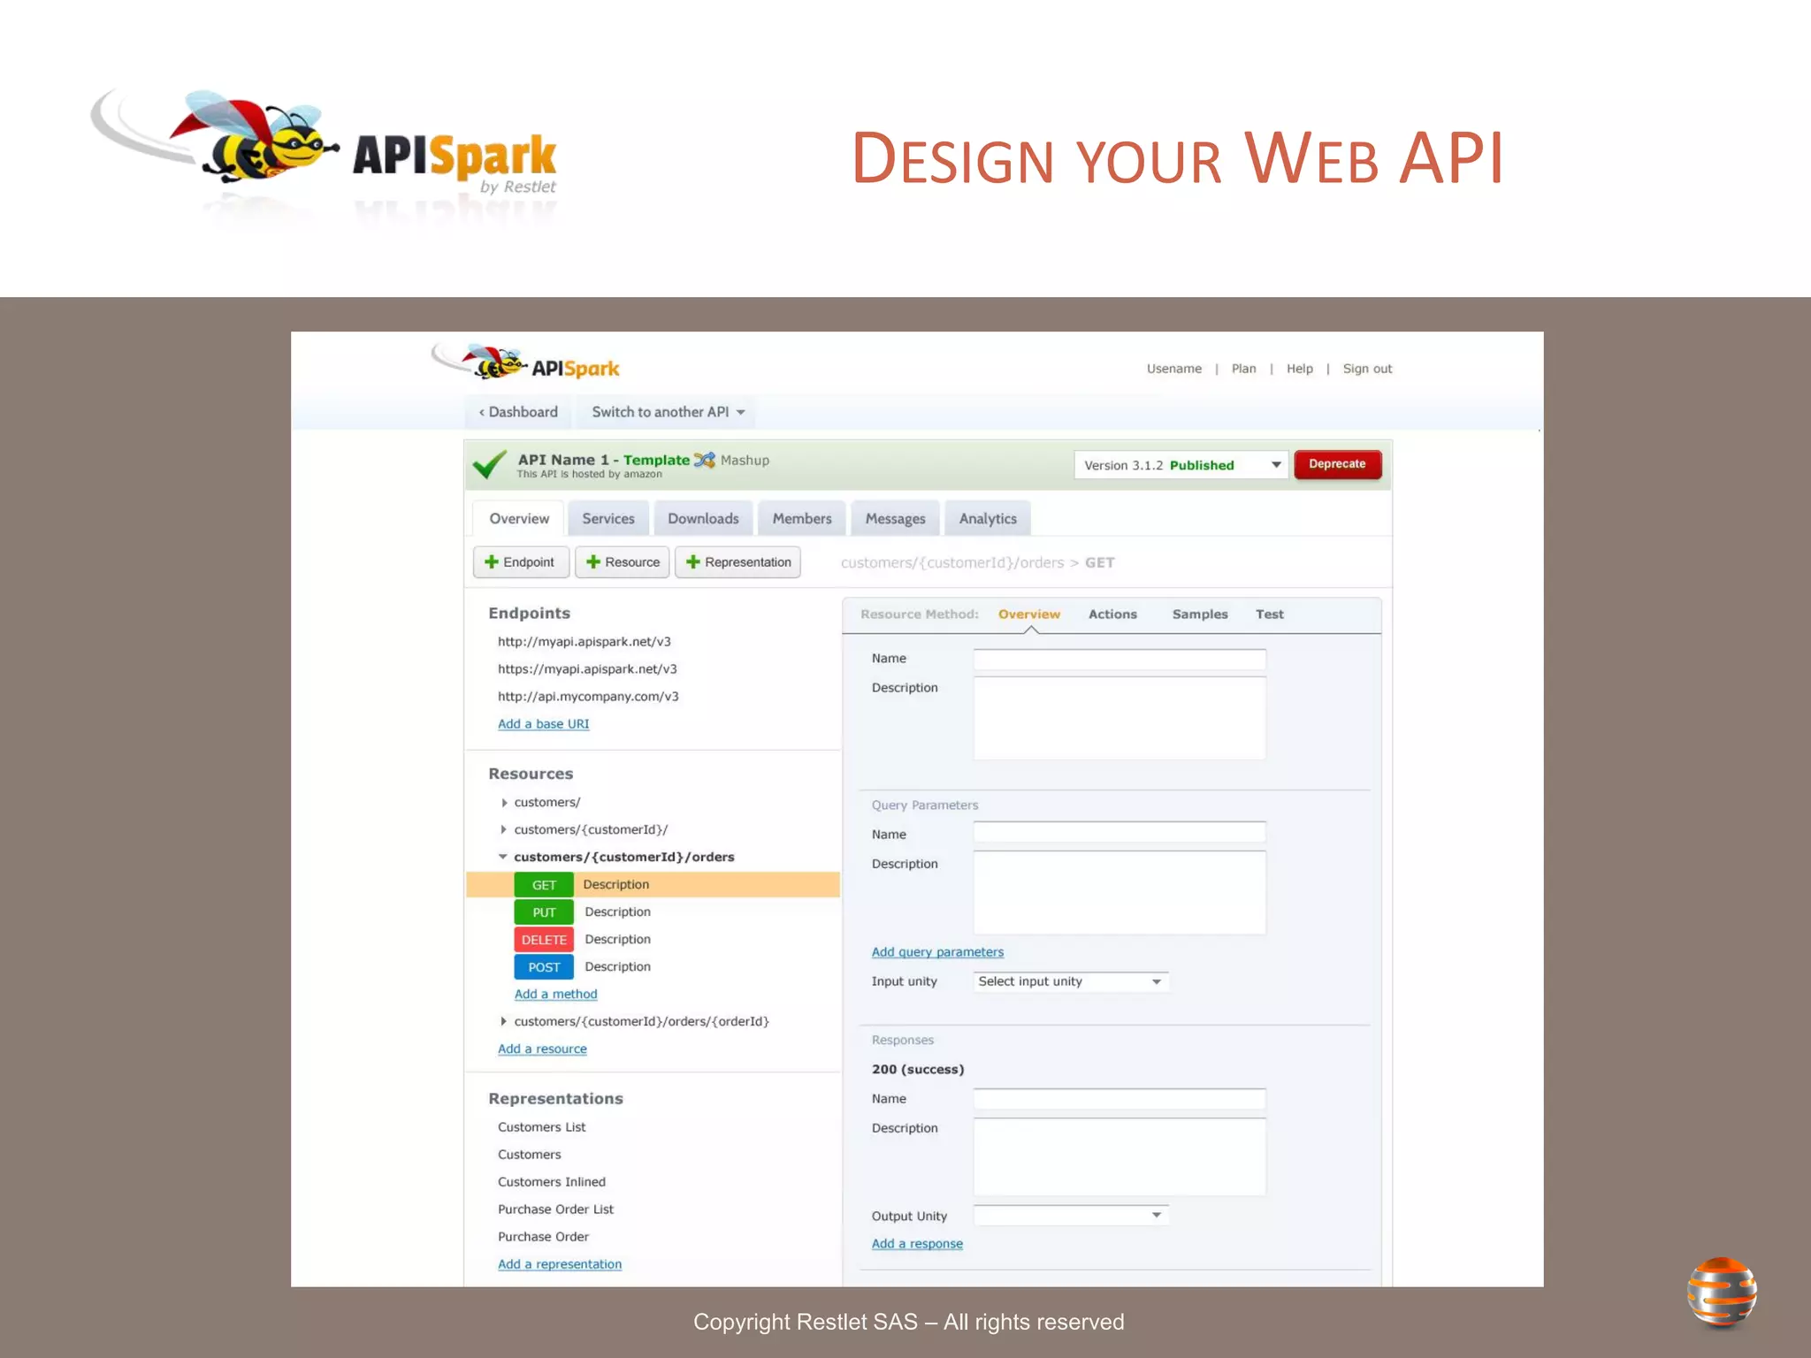Open Switch to another API dropdown
Viewport: 1811px width, 1358px height.
(668, 412)
